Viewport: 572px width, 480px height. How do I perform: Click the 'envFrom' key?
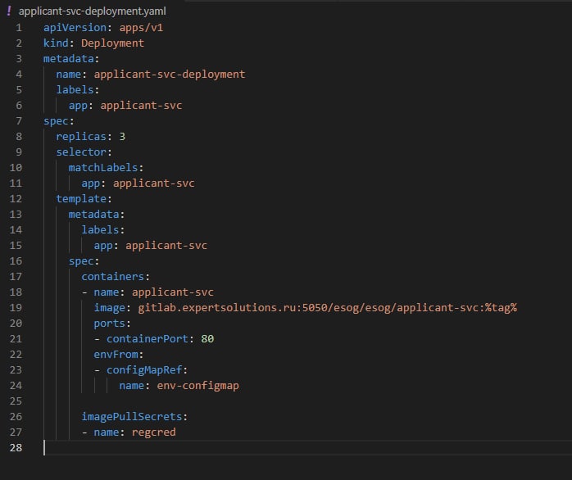(x=116, y=355)
